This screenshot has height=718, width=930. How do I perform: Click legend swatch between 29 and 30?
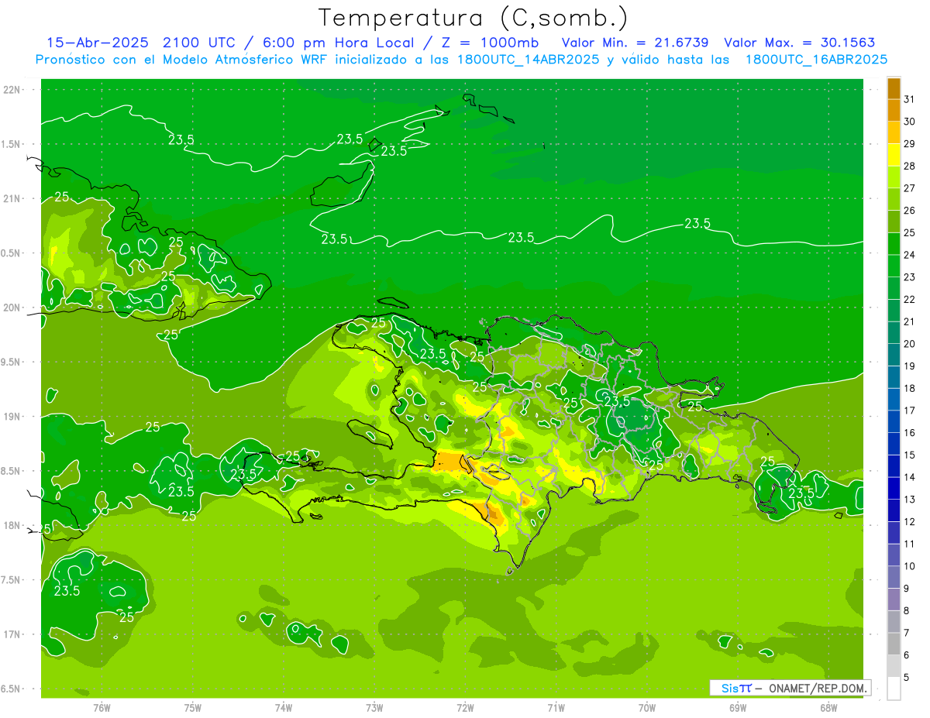point(894,132)
